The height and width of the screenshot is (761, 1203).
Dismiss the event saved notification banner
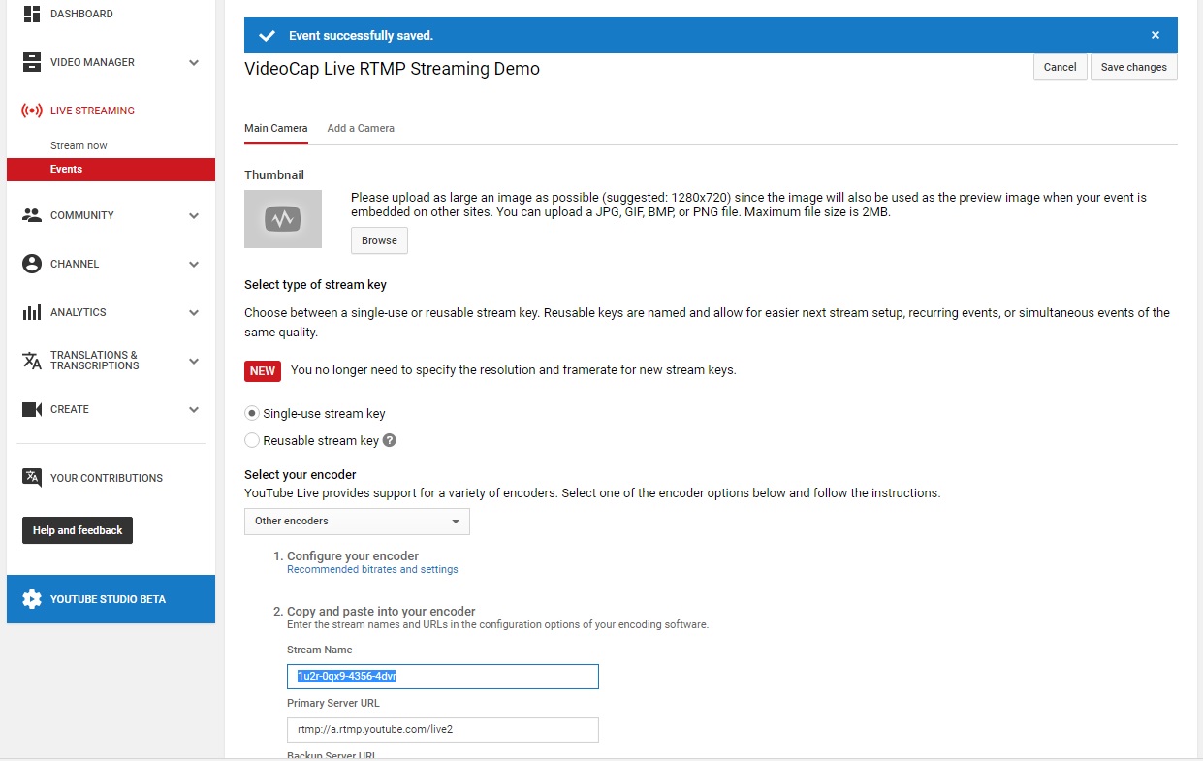tap(1155, 35)
